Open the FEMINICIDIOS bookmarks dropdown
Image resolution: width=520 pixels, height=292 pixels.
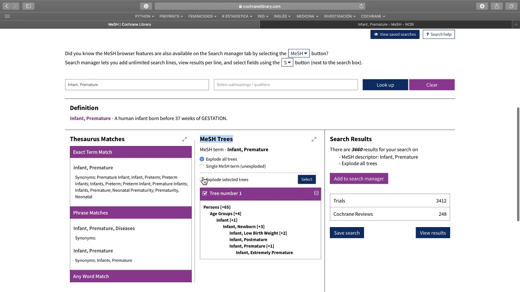click(x=202, y=16)
